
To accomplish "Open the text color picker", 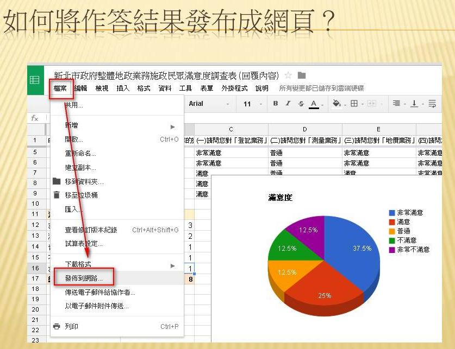I will [314, 104].
